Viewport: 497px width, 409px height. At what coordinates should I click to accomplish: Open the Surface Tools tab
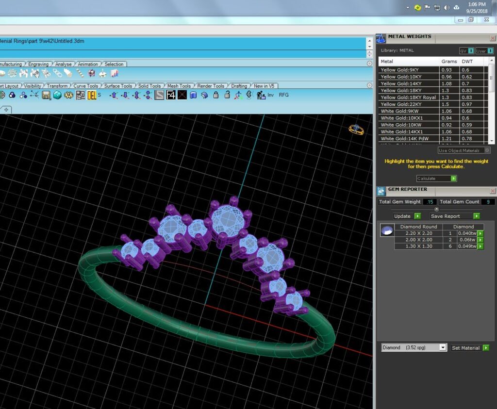pos(118,86)
